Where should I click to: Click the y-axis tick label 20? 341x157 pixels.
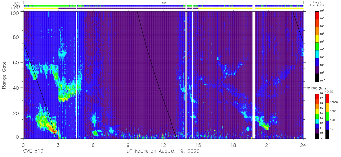pyautogui.click(x=16, y=113)
